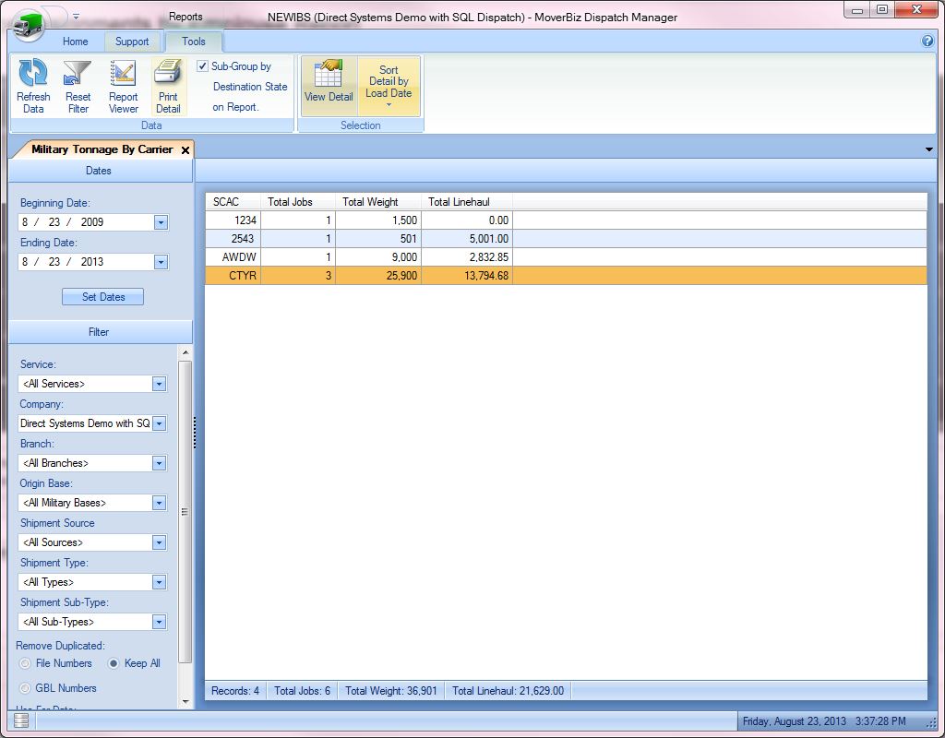
Task: Open the Beginning Date calendar dropdown
Action: 161,222
